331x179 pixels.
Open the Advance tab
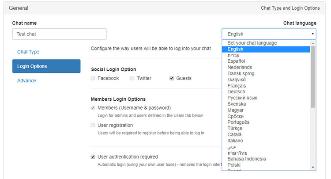(26, 80)
